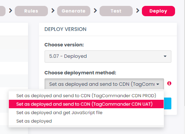This screenshot has width=185, height=134.
Task: Go to the Test step
Action: [116, 11]
